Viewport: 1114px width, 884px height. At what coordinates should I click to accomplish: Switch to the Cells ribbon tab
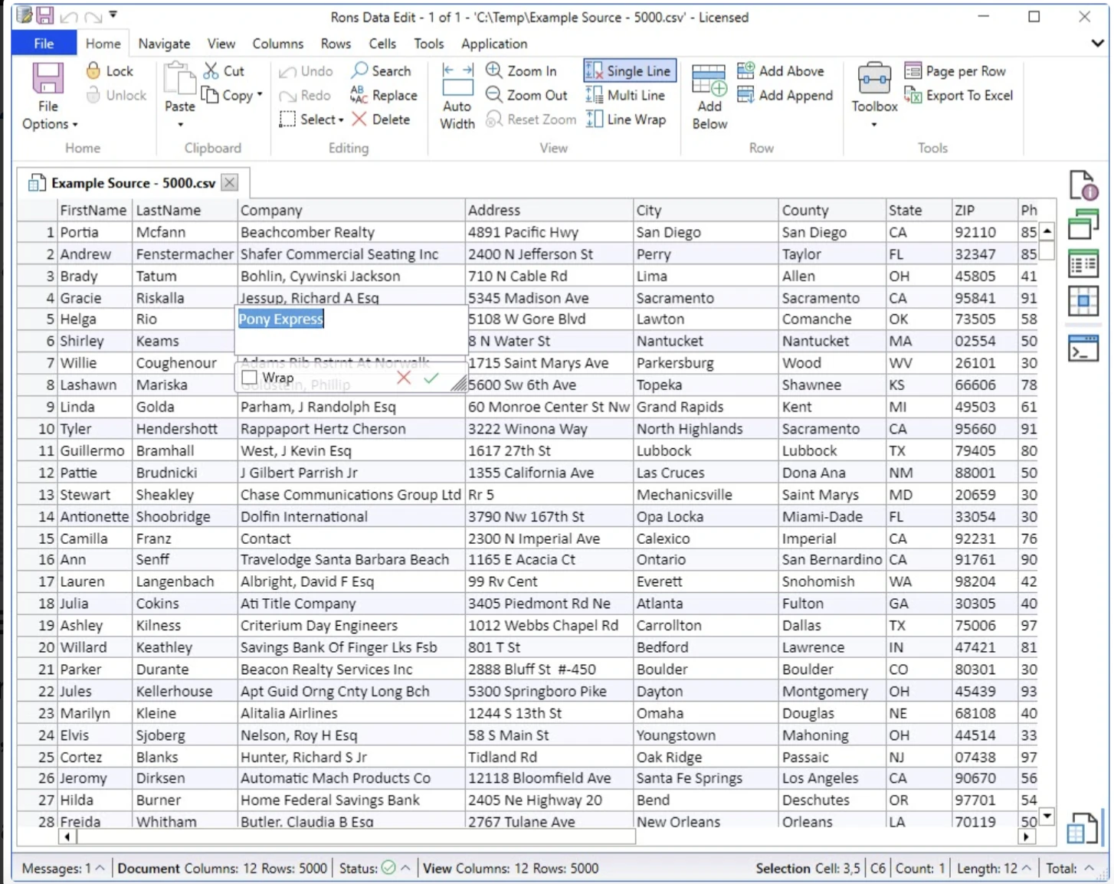[x=382, y=44]
